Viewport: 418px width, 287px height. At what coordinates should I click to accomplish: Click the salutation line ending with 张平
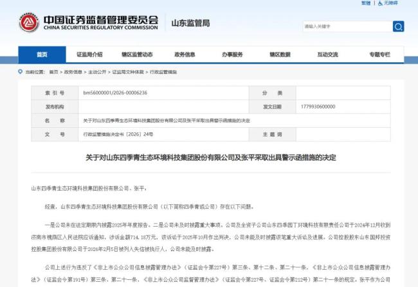coord(89,189)
